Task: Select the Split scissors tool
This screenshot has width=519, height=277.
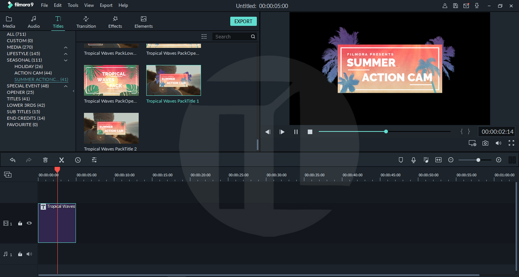Action: [62, 160]
